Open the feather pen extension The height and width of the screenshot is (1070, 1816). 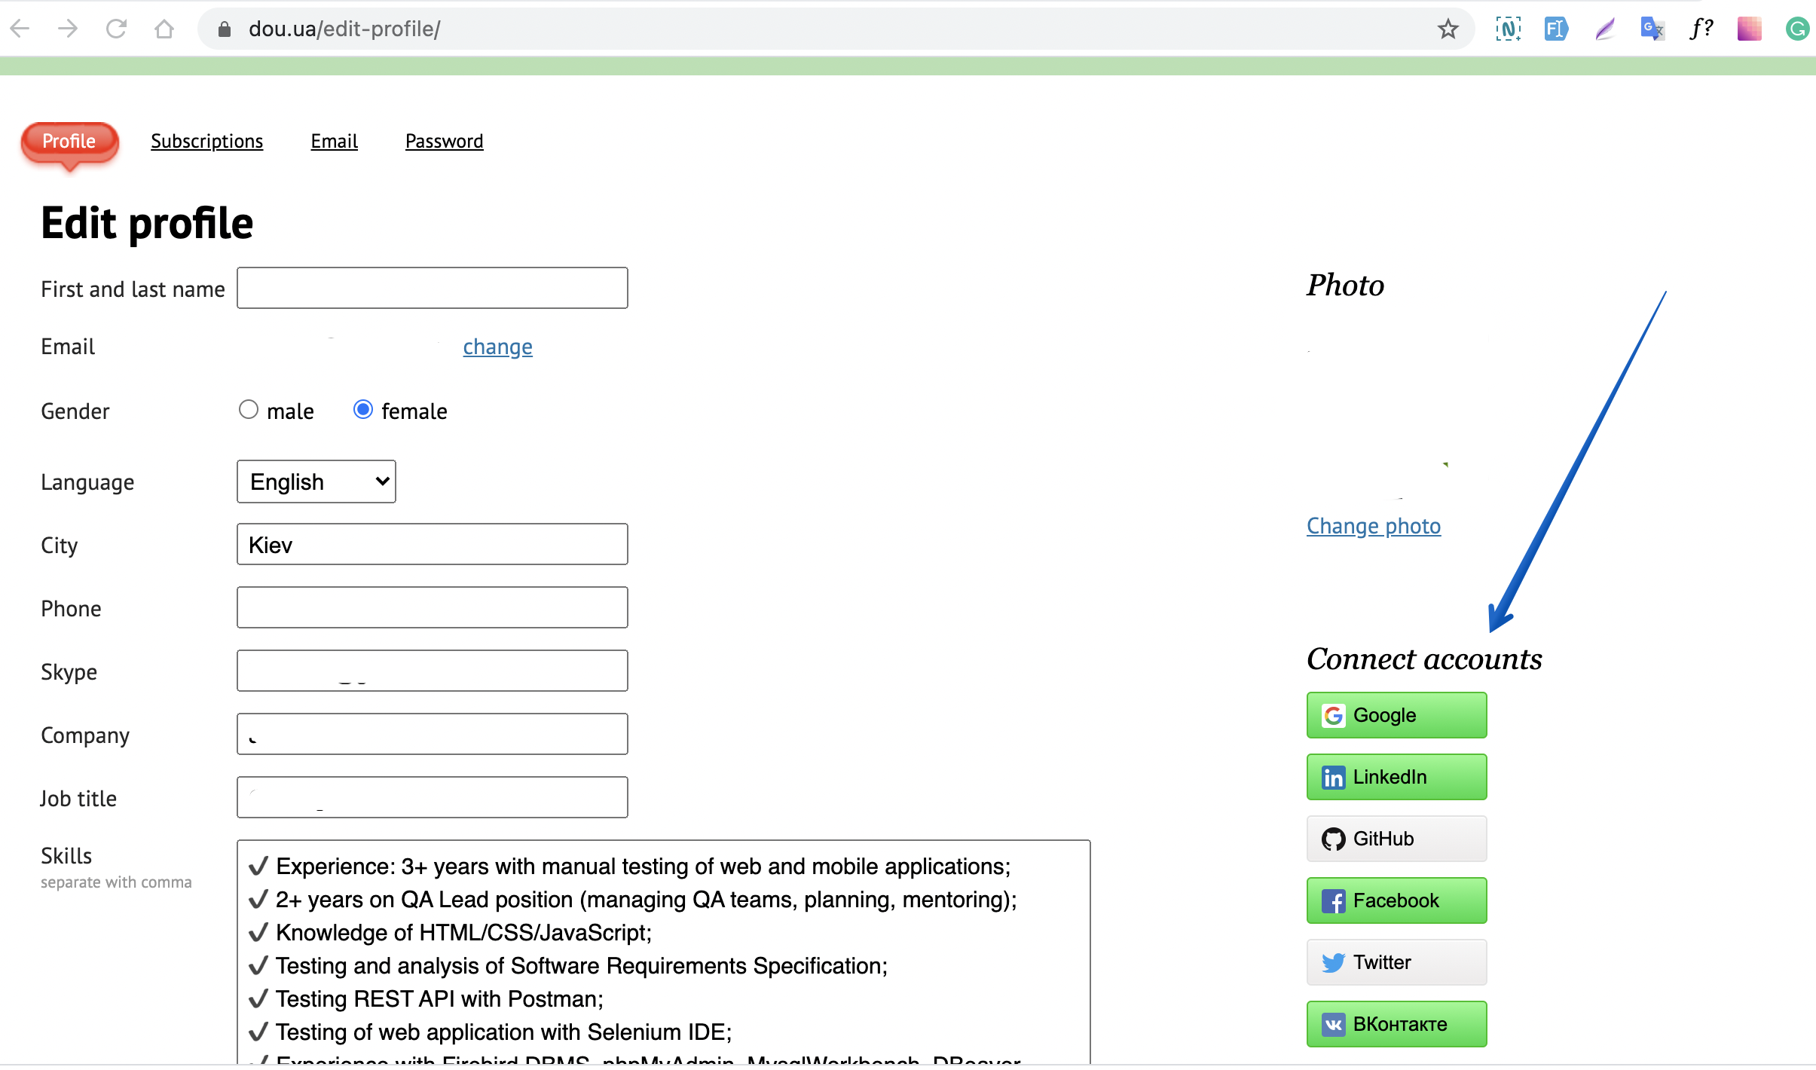tap(1604, 29)
